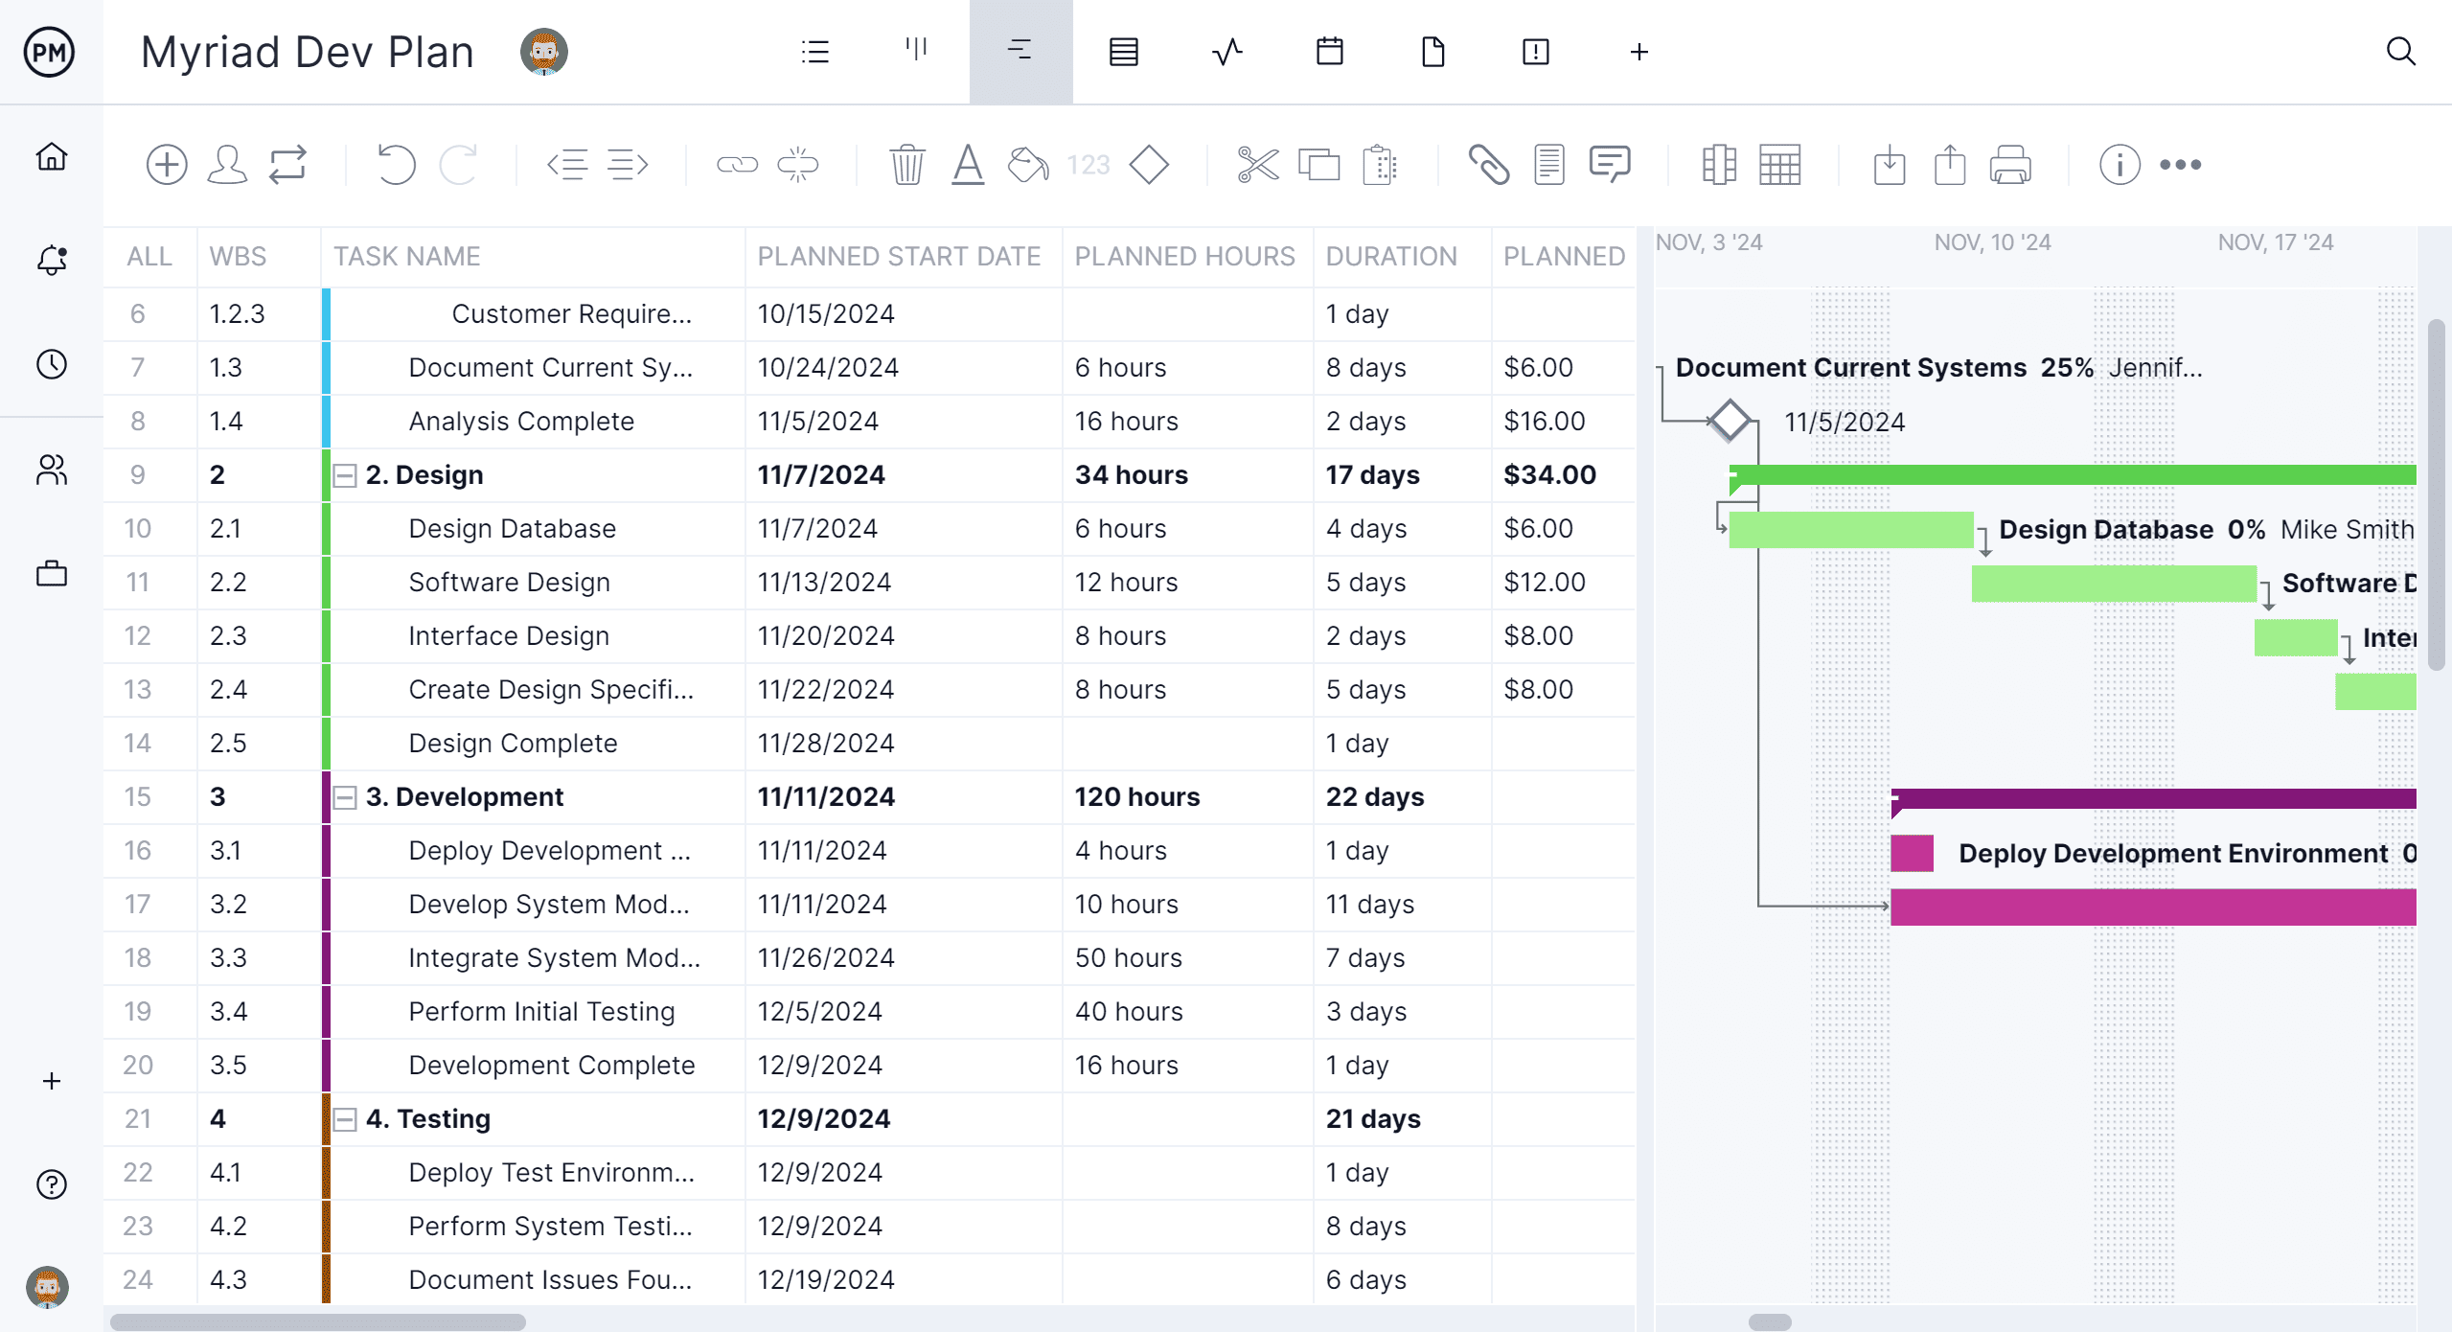Click the Add new view button

(1638, 53)
